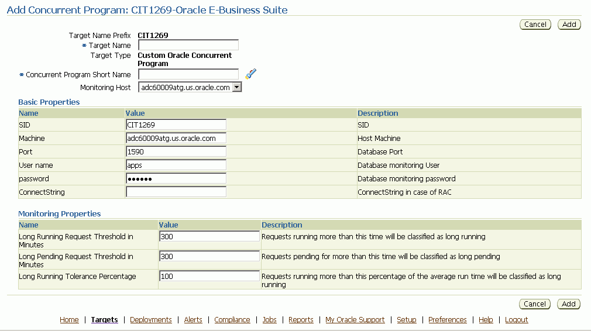Click the 'Database Port' description

(380, 151)
